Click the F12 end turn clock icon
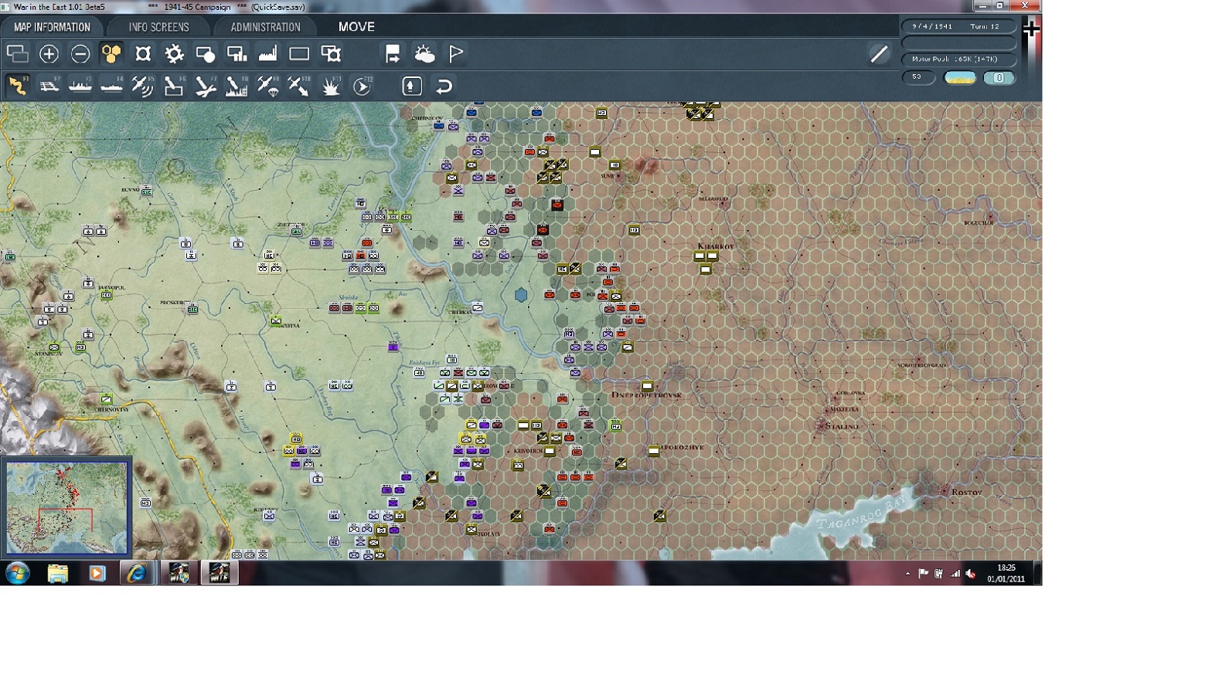The height and width of the screenshot is (681, 1212). click(x=362, y=86)
